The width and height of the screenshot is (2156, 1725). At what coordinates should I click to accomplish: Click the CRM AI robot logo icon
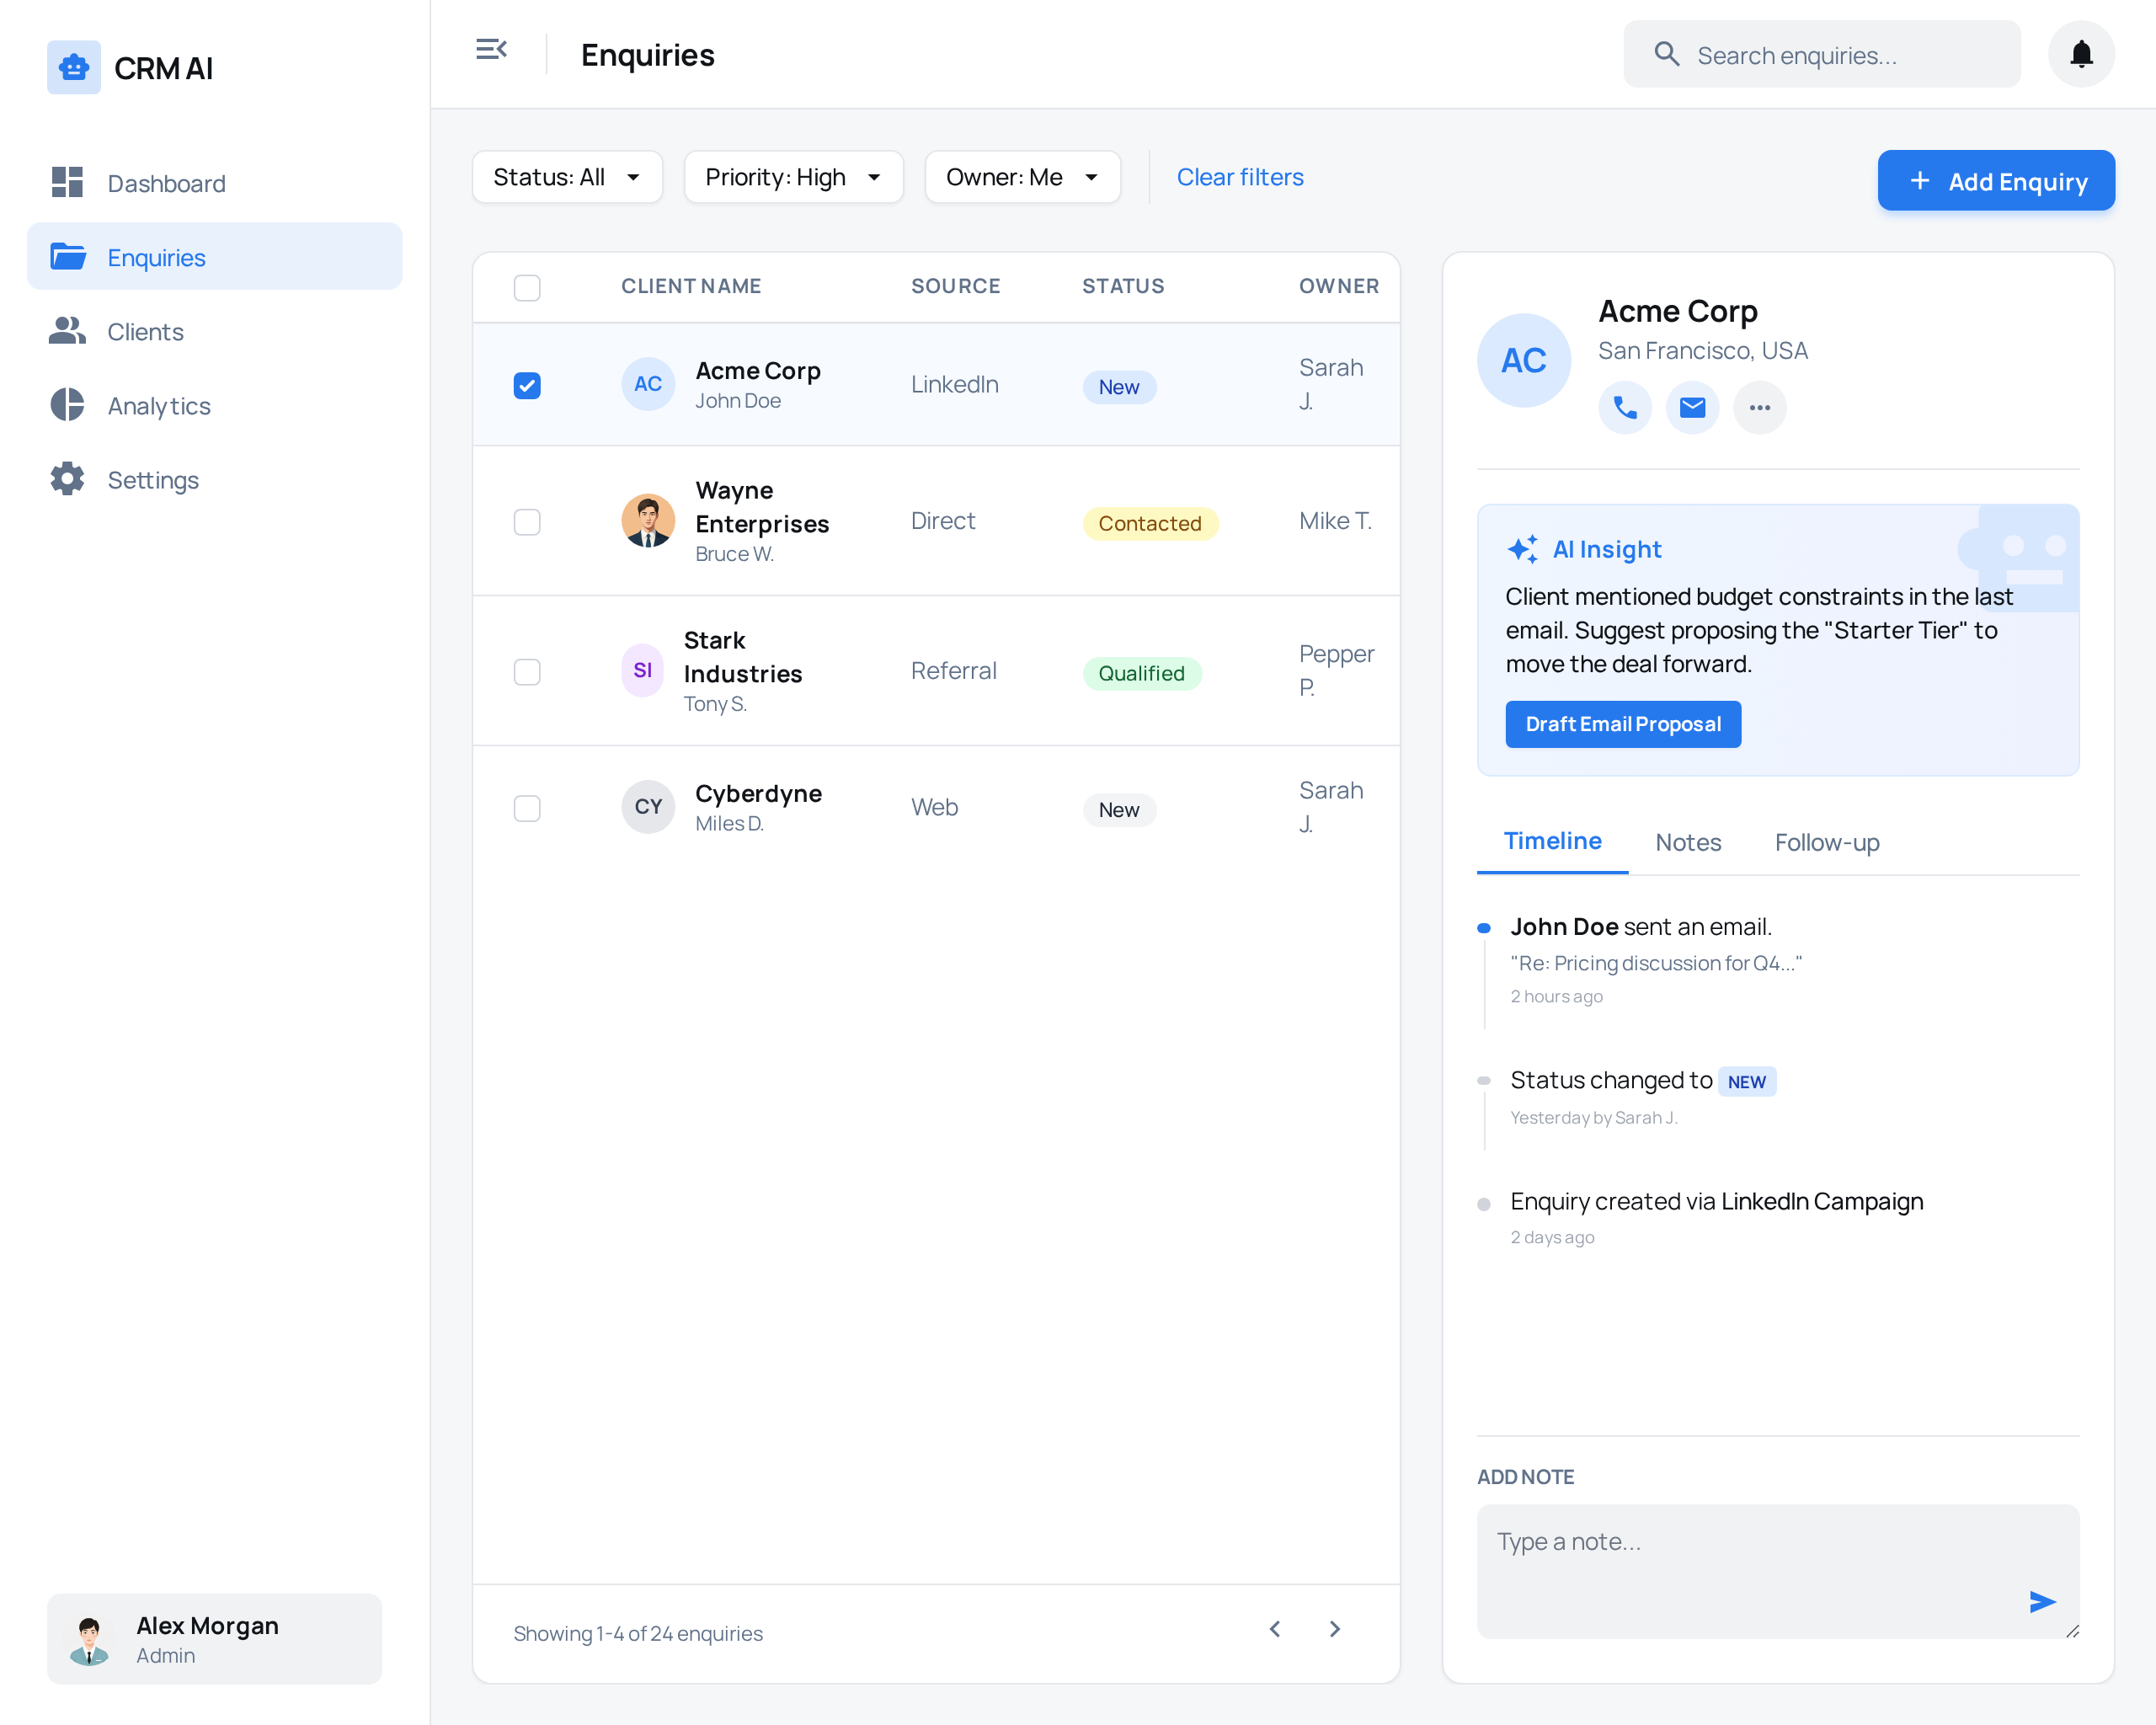pos(74,68)
